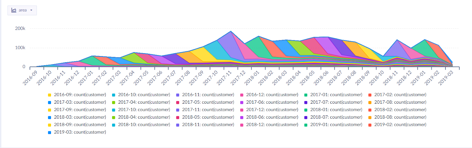Click the 2017-12 count(customer) legend label
Image resolution: width=472 pixels, height=148 pixels.
(x=272, y=110)
